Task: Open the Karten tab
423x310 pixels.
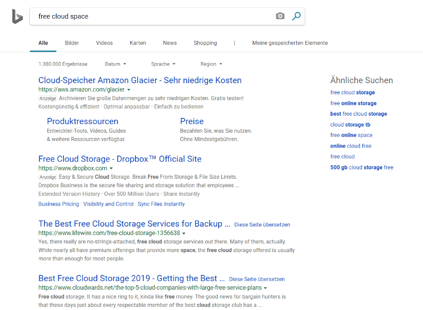Action: click(x=138, y=43)
